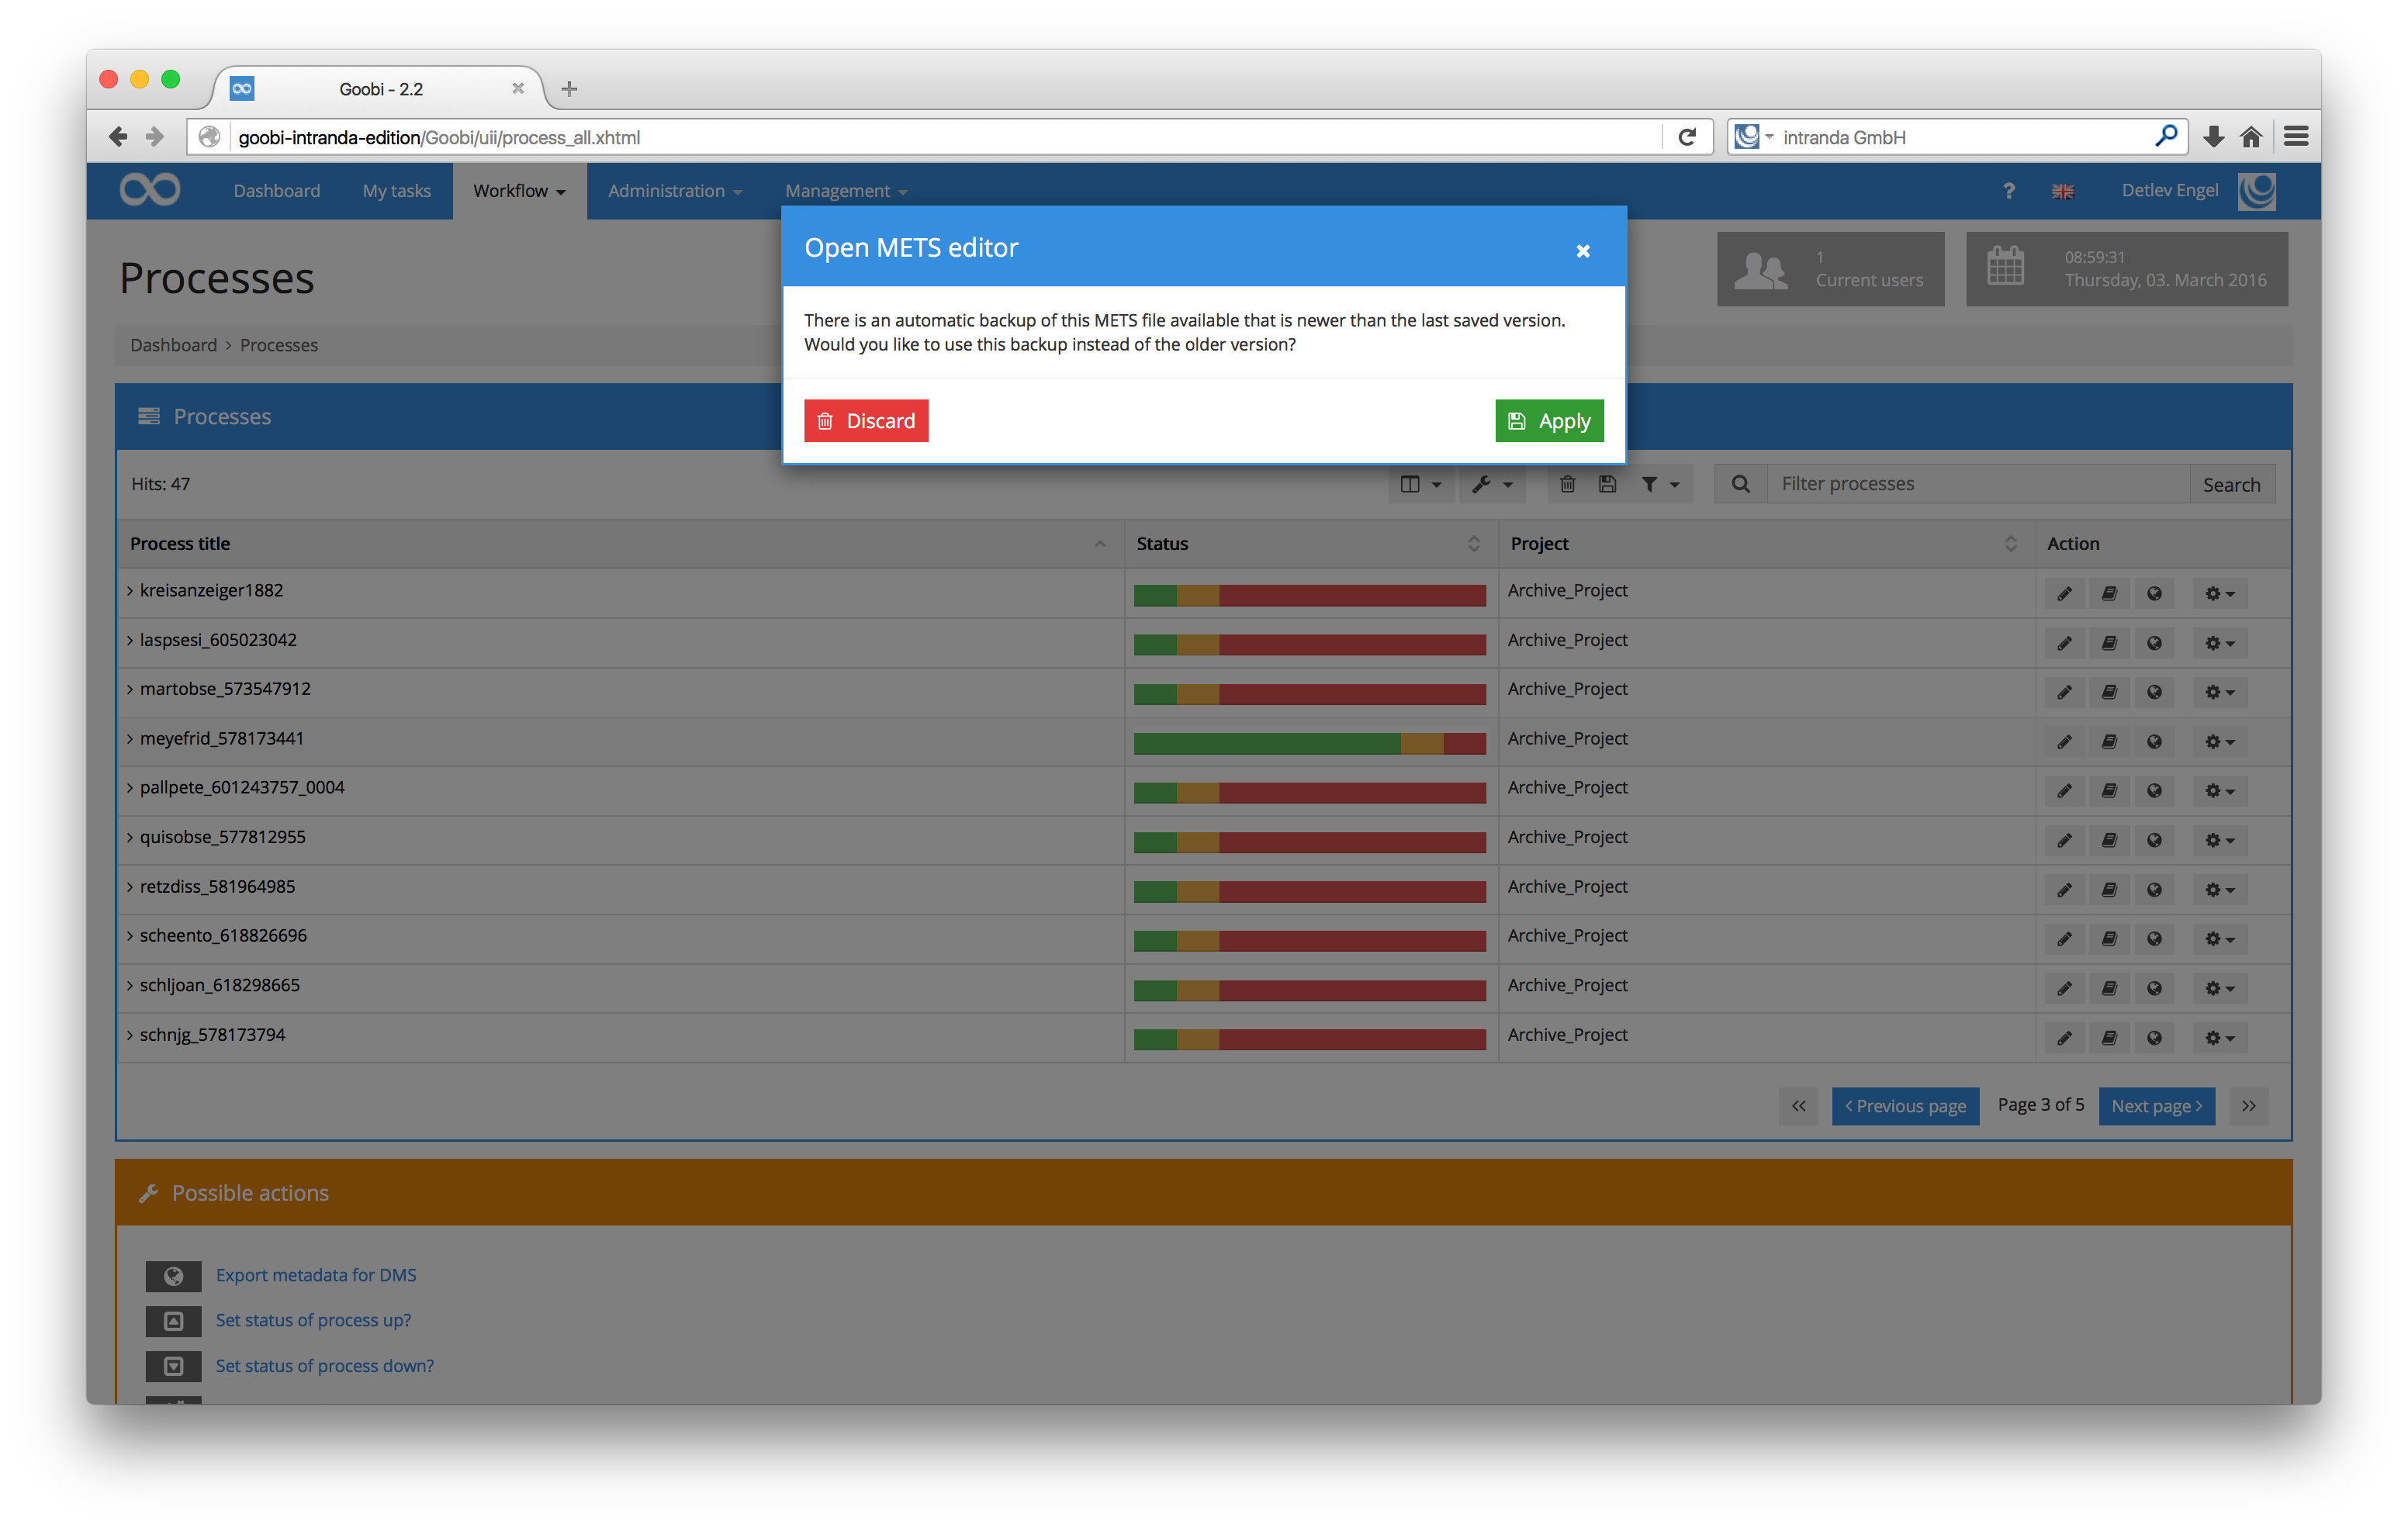Open the Dashboard menu item
The height and width of the screenshot is (1528, 2408).
(x=277, y=190)
